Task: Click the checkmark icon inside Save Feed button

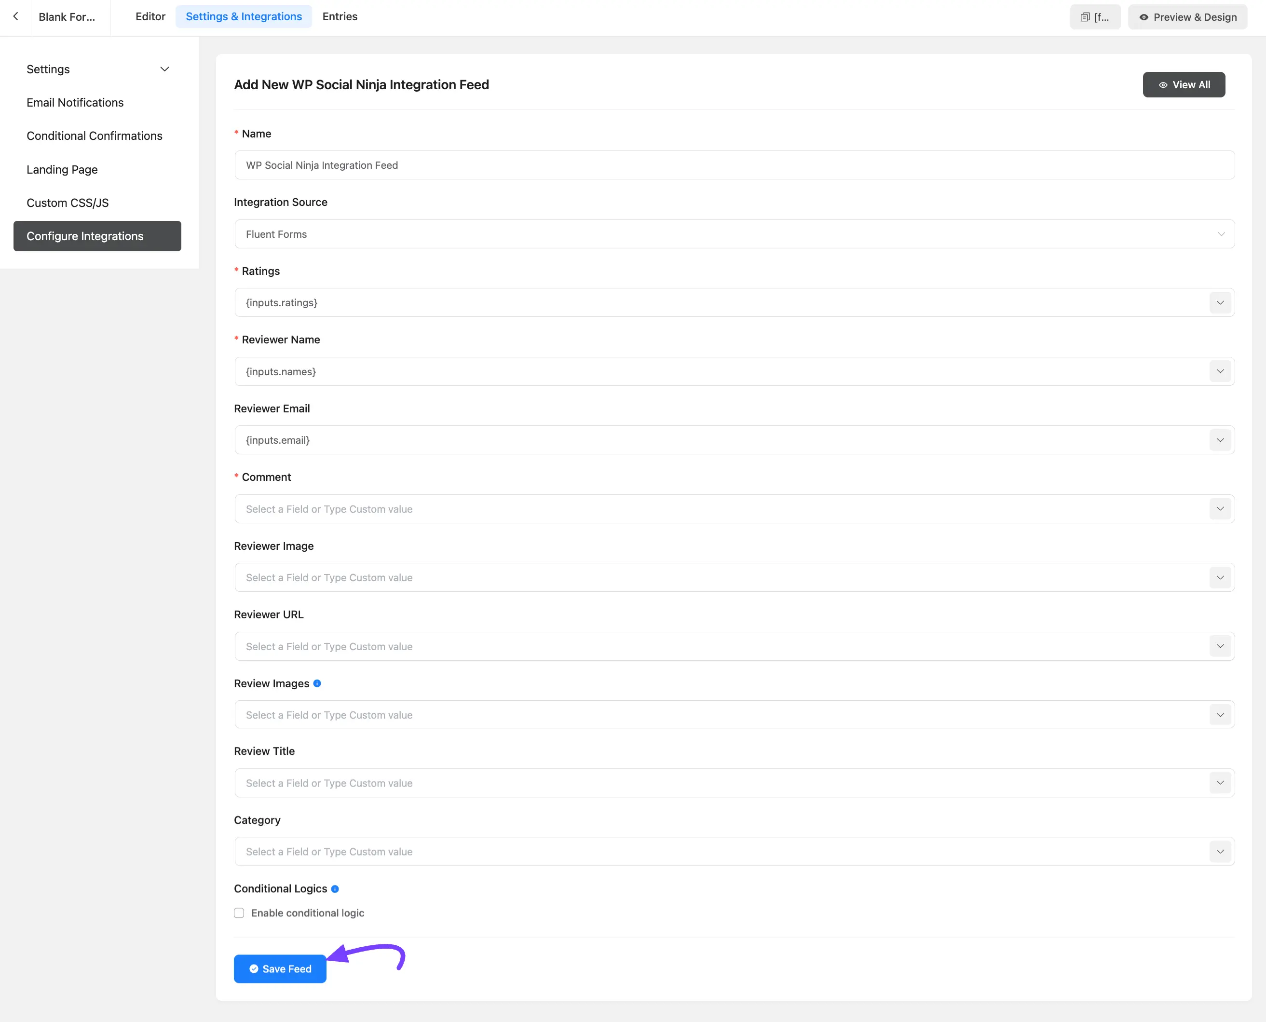Action: (254, 968)
